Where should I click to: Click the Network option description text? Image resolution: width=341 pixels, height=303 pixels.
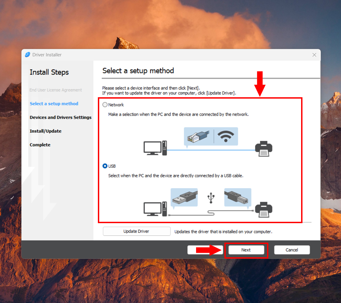178,114
